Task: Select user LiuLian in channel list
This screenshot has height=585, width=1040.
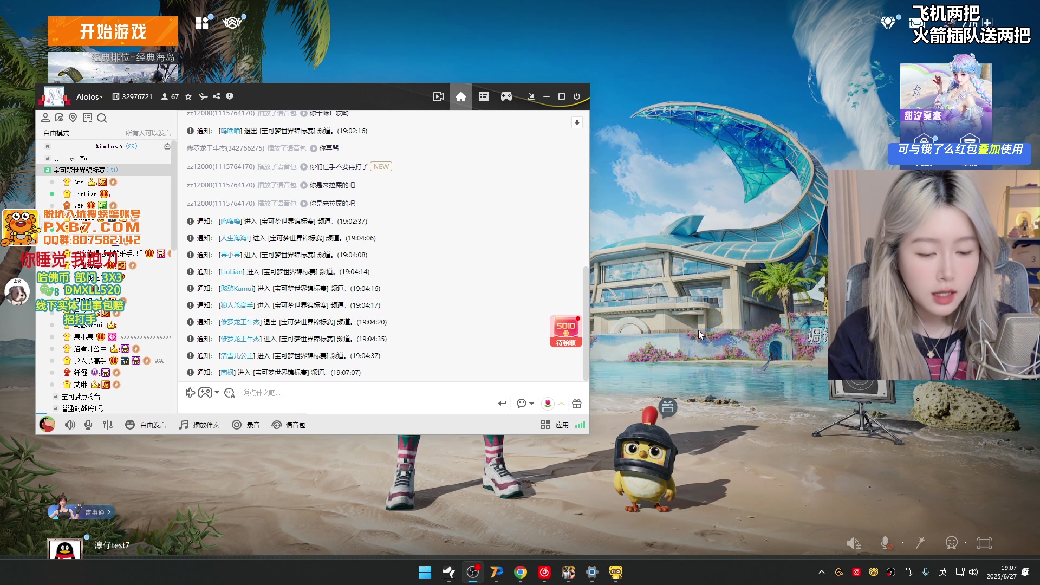Action: (86, 194)
